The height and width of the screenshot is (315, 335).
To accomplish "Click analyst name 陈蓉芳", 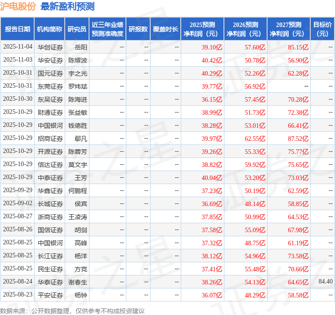I will [x=78, y=152].
